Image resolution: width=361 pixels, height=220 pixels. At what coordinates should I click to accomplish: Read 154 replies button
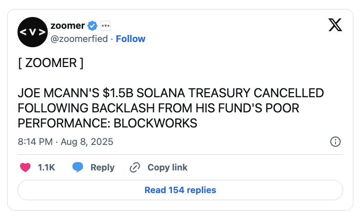(180, 190)
